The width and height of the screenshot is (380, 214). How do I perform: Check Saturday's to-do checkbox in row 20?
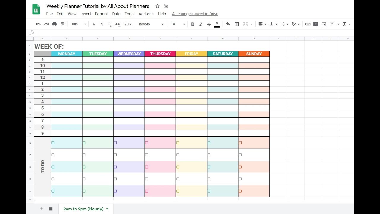coord(209,191)
